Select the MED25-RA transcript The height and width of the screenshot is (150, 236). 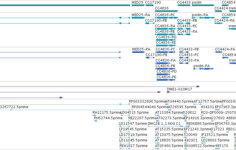pos(138,18)
